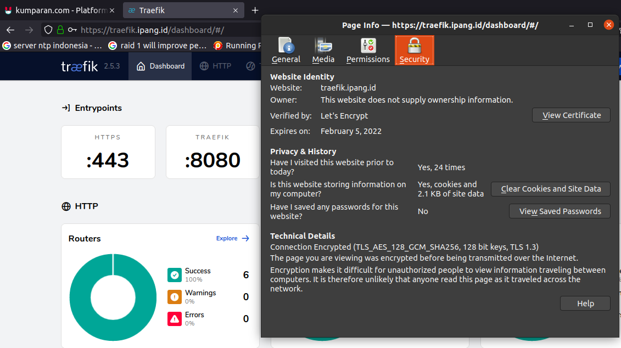Click the traefik logo on the dashboard
Image resolution: width=621 pixels, height=348 pixels.
[x=79, y=65]
